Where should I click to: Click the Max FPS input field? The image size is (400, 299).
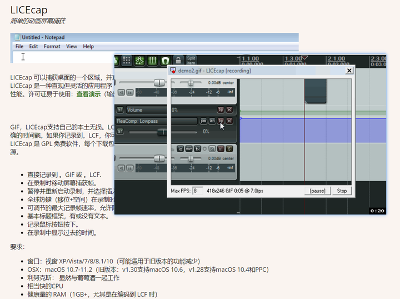point(198,191)
